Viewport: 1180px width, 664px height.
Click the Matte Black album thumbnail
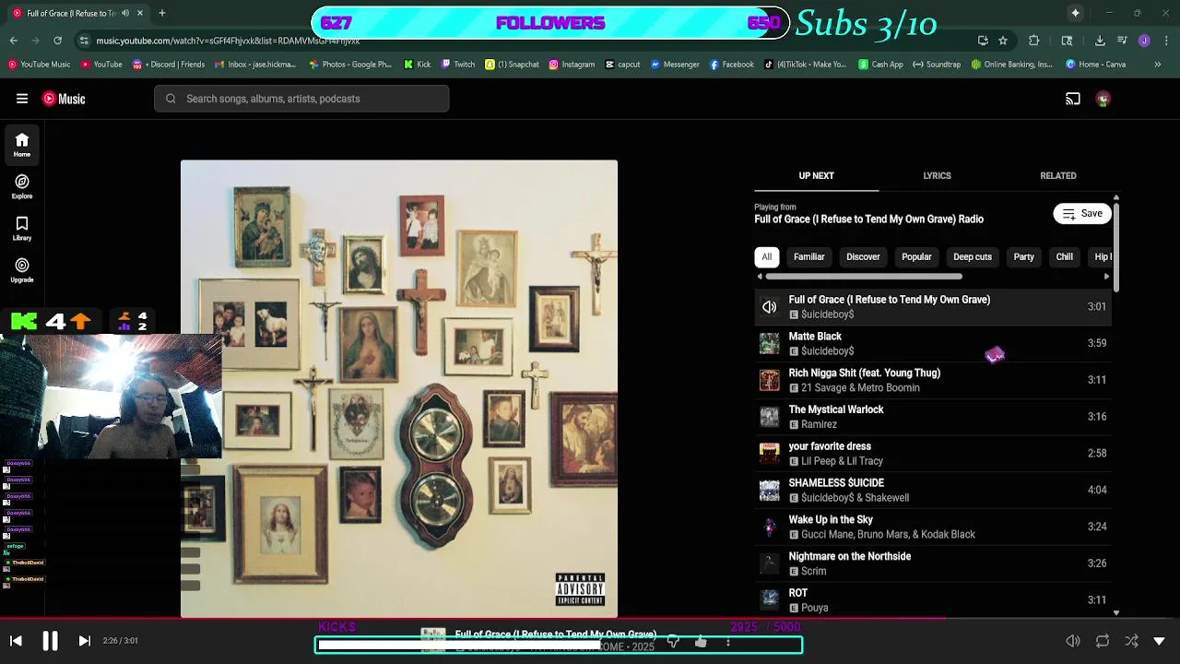coord(769,343)
